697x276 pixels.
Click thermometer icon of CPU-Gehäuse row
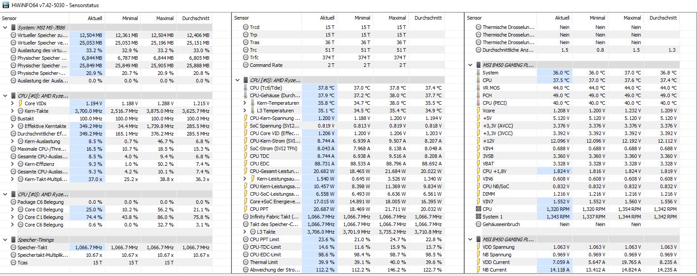[245, 95]
